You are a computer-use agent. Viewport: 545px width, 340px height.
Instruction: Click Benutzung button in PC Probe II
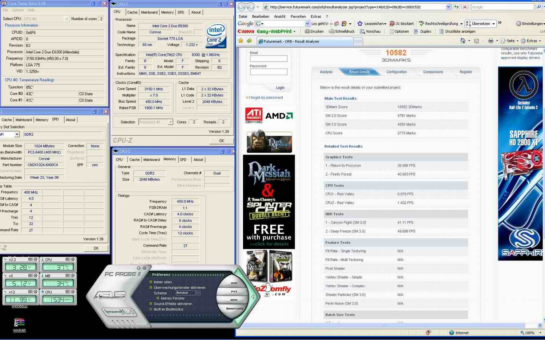tap(235, 308)
